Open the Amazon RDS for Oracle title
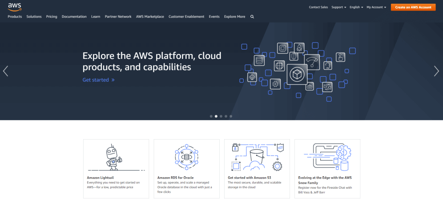Viewport: 443px width, 202px height. [175, 178]
